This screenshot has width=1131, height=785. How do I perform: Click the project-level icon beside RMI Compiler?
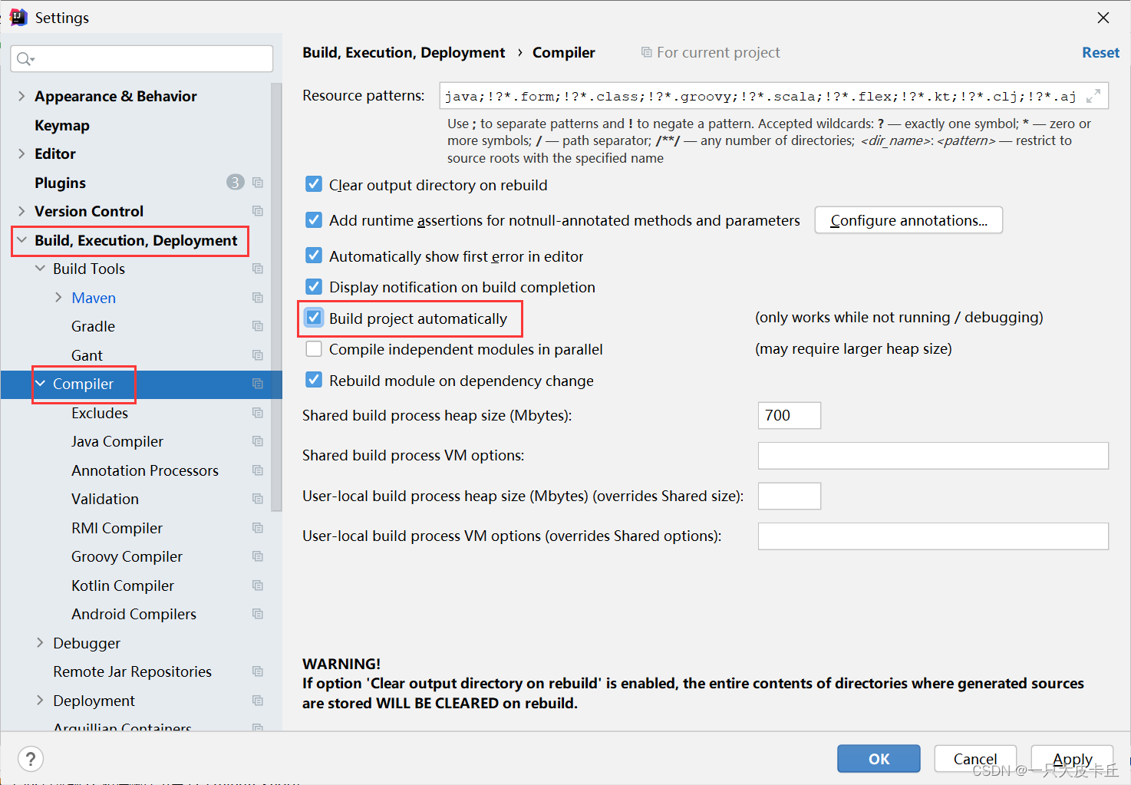tap(258, 528)
